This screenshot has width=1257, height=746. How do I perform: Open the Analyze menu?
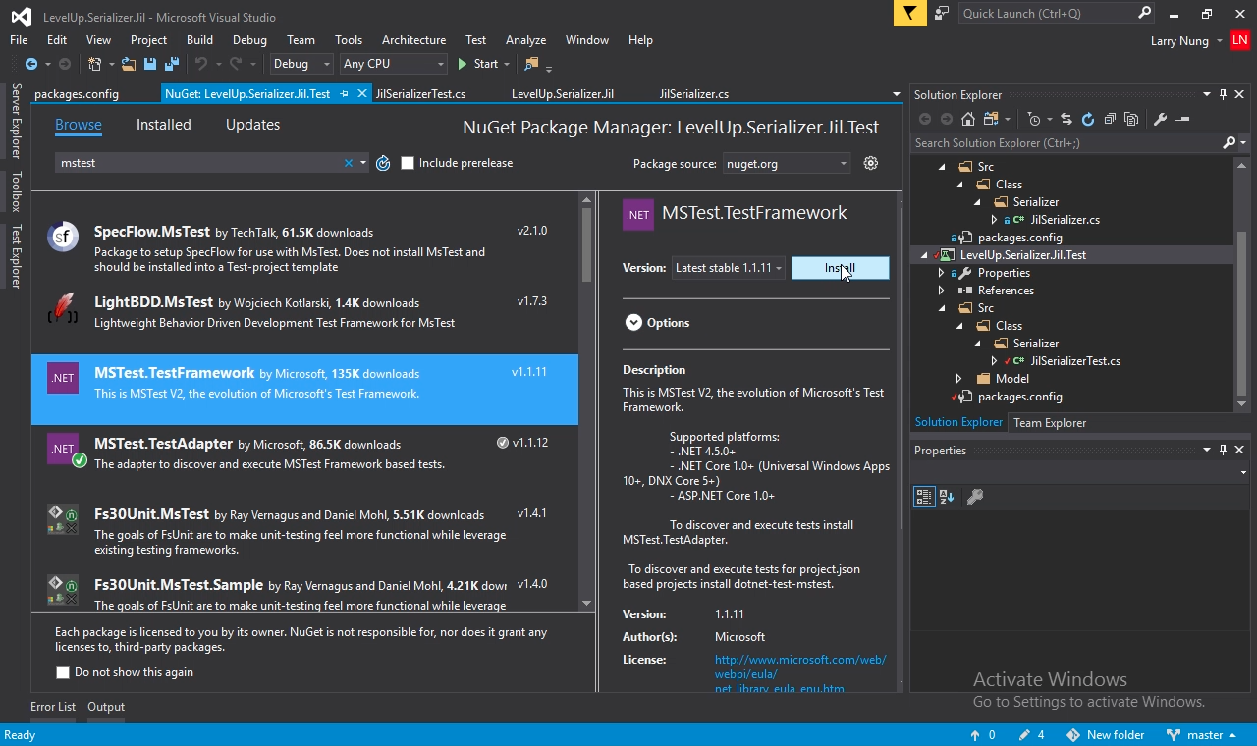[525, 40]
